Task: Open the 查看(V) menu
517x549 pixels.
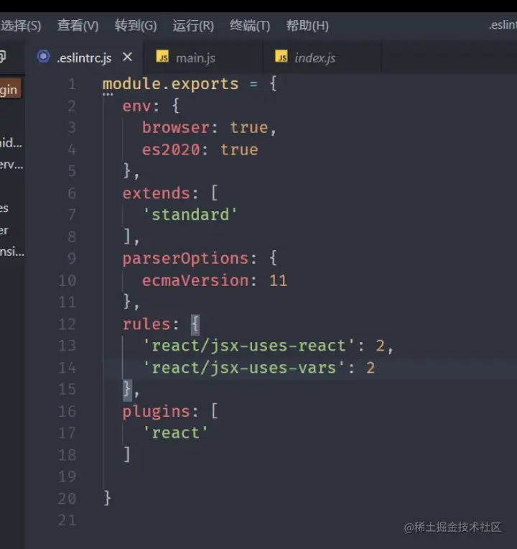Action: (78, 26)
